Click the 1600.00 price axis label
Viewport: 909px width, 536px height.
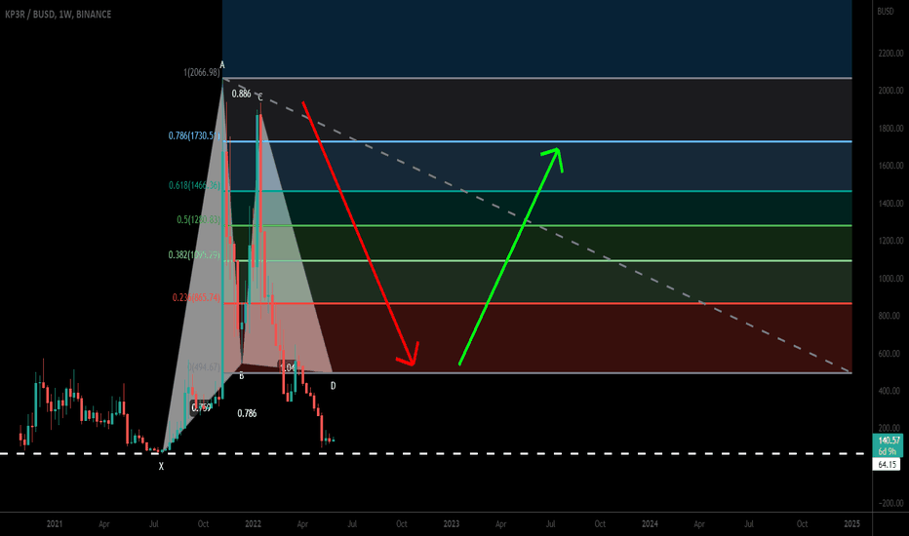pyautogui.click(x=890, y=166)
